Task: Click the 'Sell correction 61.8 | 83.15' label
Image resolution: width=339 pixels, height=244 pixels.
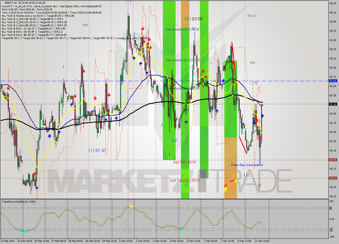Action: (182, 60)
